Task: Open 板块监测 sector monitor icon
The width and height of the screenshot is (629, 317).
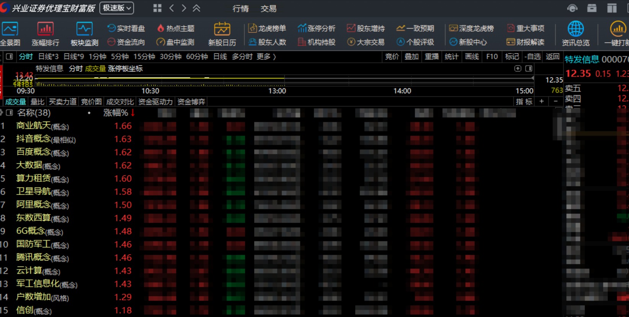Action: (84, 34)
